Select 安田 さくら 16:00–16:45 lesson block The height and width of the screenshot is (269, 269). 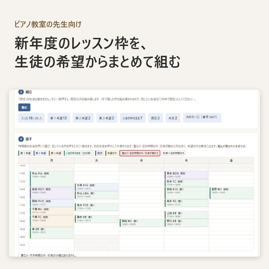(187, 193)
